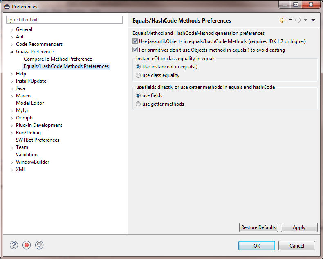Select the Oomph label in tree
This screenshot has width=323, height=259.
click(24, 118)
